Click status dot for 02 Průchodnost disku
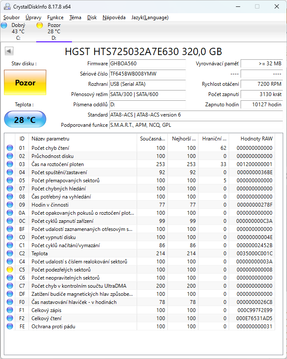 click(x=10, y=156)
